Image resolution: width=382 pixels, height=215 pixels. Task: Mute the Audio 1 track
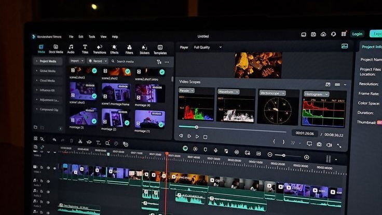point(48,181)
